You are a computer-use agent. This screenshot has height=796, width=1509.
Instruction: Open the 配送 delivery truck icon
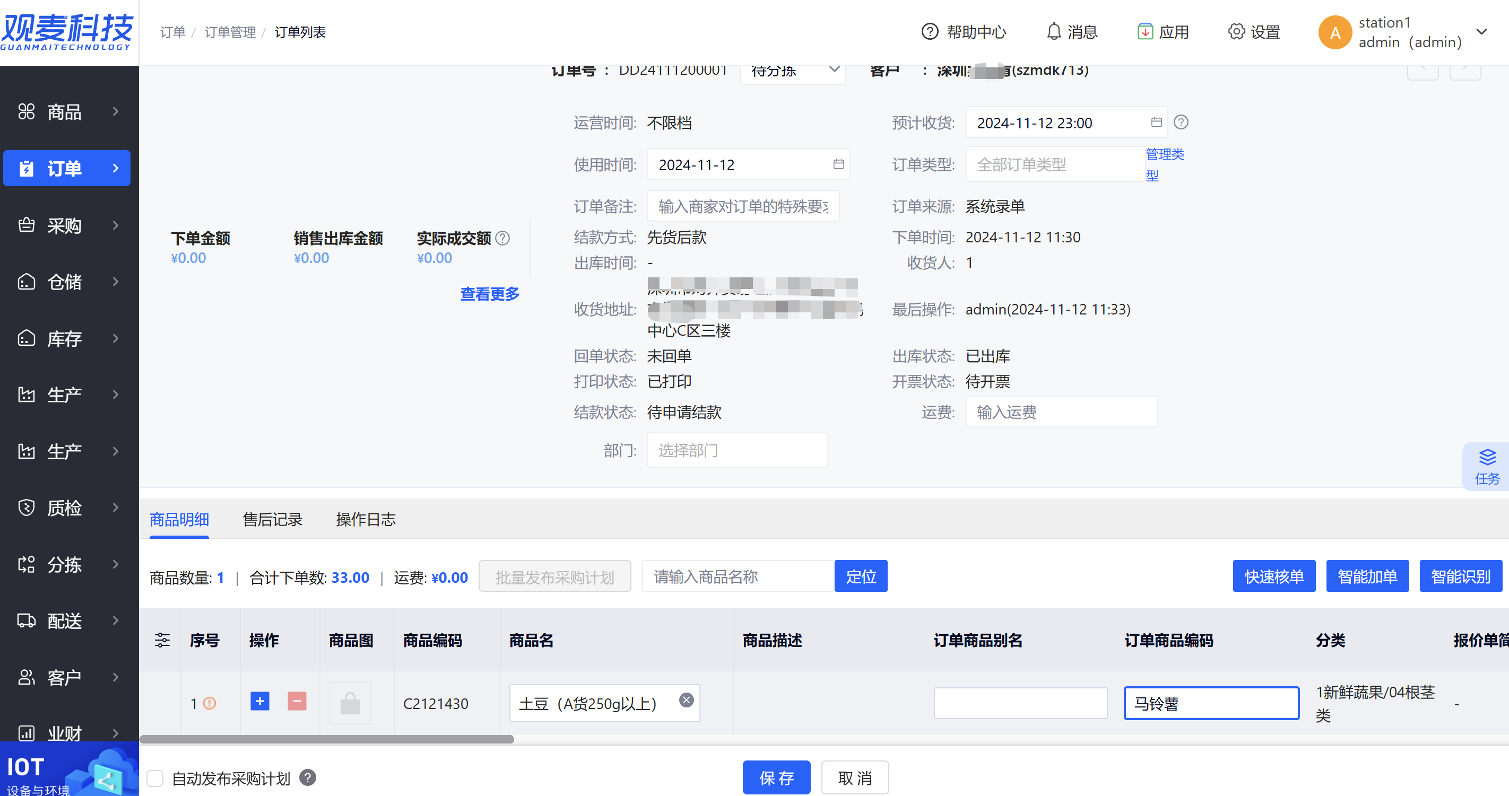pyautogui.click(x=27, y=620)
